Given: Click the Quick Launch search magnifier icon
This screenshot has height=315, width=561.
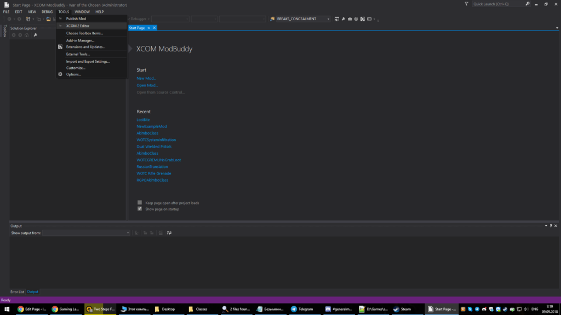Looking at the screenshot, I should (528, 4).
